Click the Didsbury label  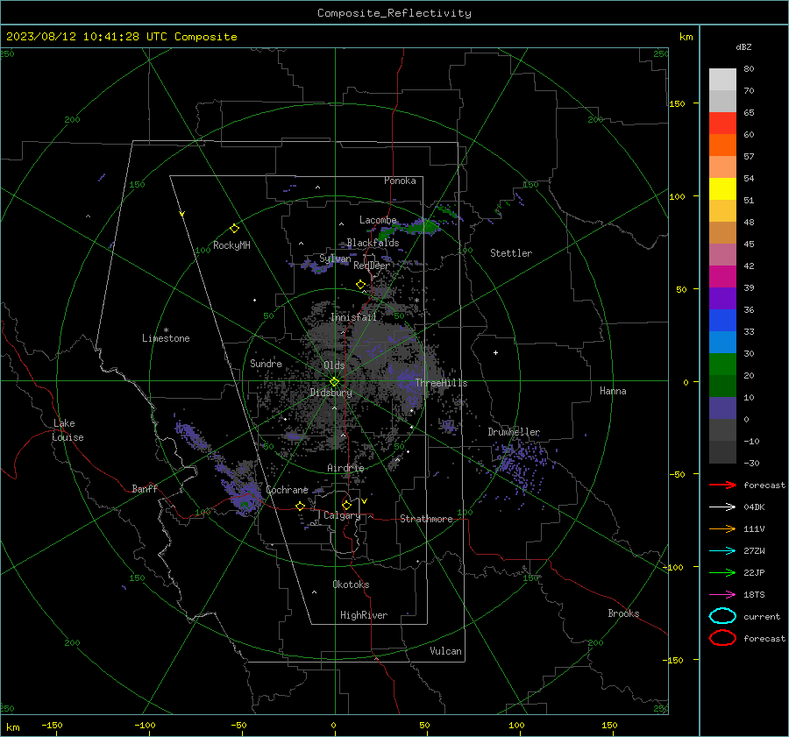(331, 393)
